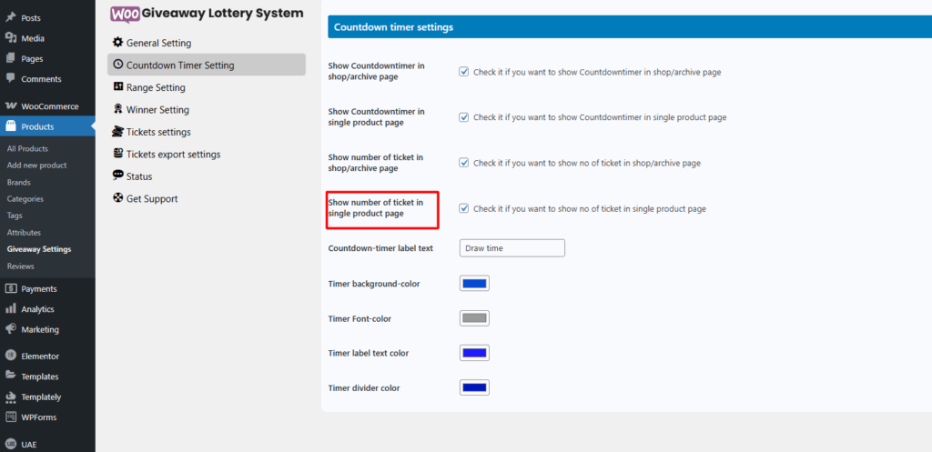Click the Countdown Timer clock icon
The height and width of the screenshot is (452, 932).
coord(117,65)
